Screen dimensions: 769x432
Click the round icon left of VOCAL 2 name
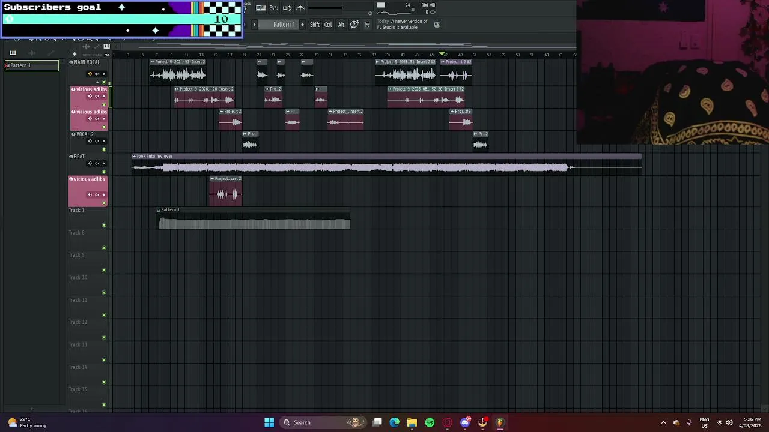(73, 134)
